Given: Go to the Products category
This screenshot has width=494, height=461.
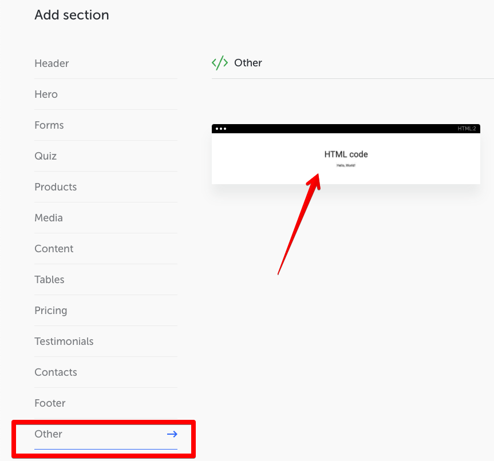Looking at the screenshot, I should (x=56, y=187).
